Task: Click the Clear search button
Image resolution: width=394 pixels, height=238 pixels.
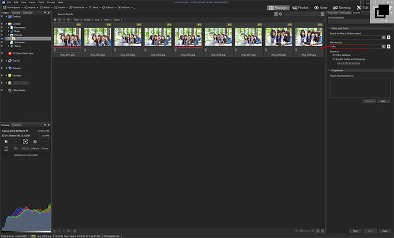Action: point(385,231)
